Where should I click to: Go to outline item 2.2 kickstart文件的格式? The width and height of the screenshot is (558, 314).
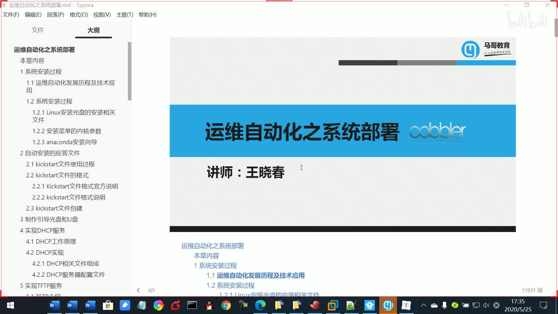coord(57,175)
